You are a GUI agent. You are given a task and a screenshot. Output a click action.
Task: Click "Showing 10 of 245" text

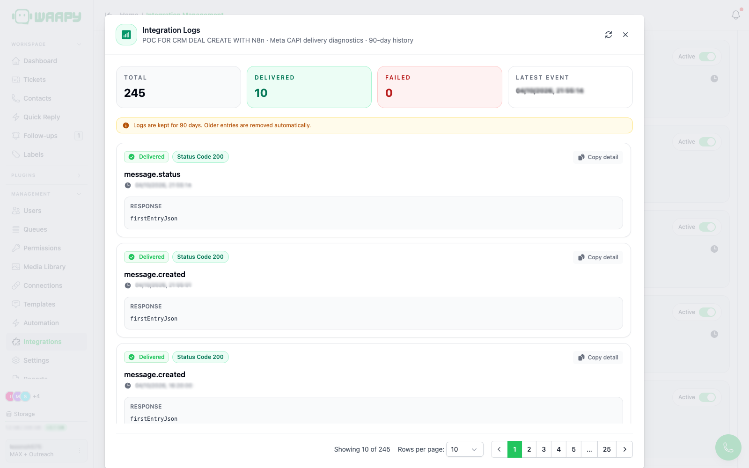(362, 449)
